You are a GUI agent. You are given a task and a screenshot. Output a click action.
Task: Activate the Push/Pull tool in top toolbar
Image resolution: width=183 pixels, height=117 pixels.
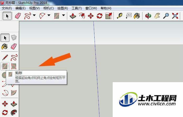73,16
